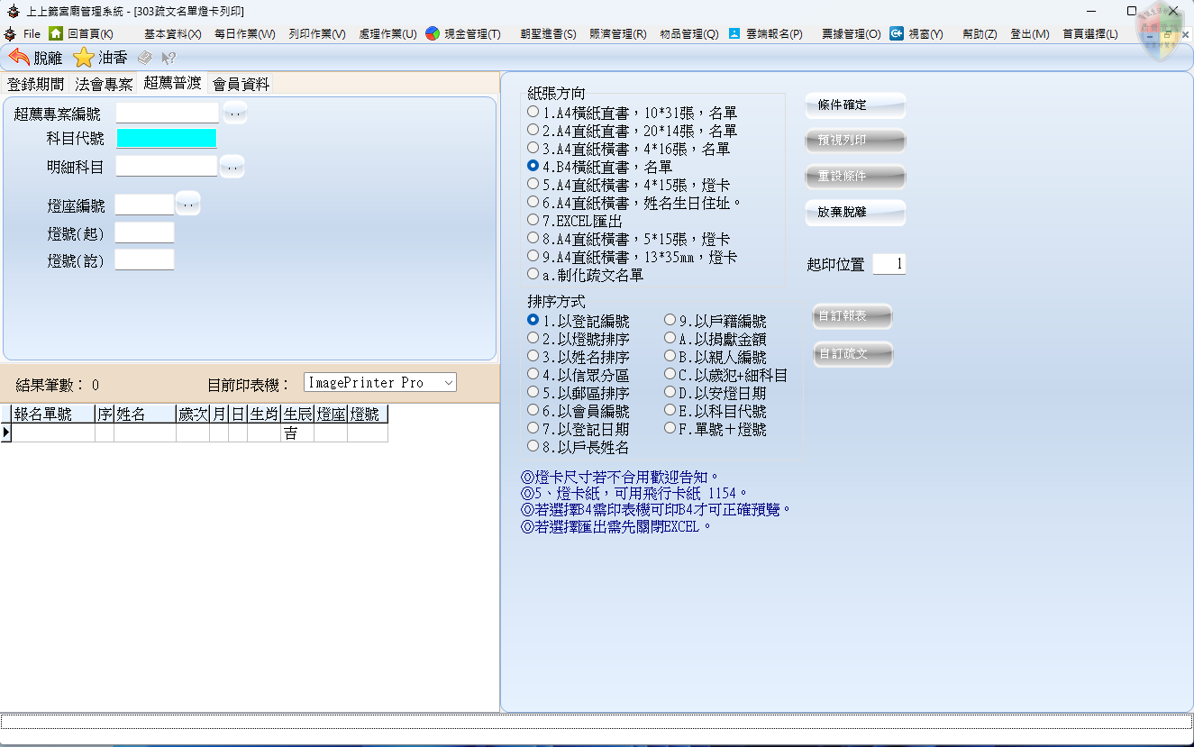Click the 雲端報名 person icon
Viewport: 1194px width, 747px height.
tap(734, 33)
